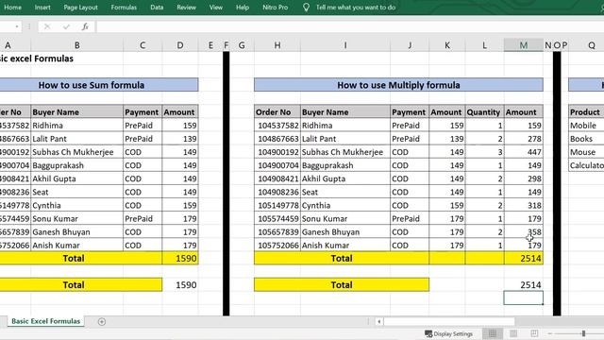Click 'Order No' header in Multiply table
Viewport: 604px width, 340px height.
277,111
